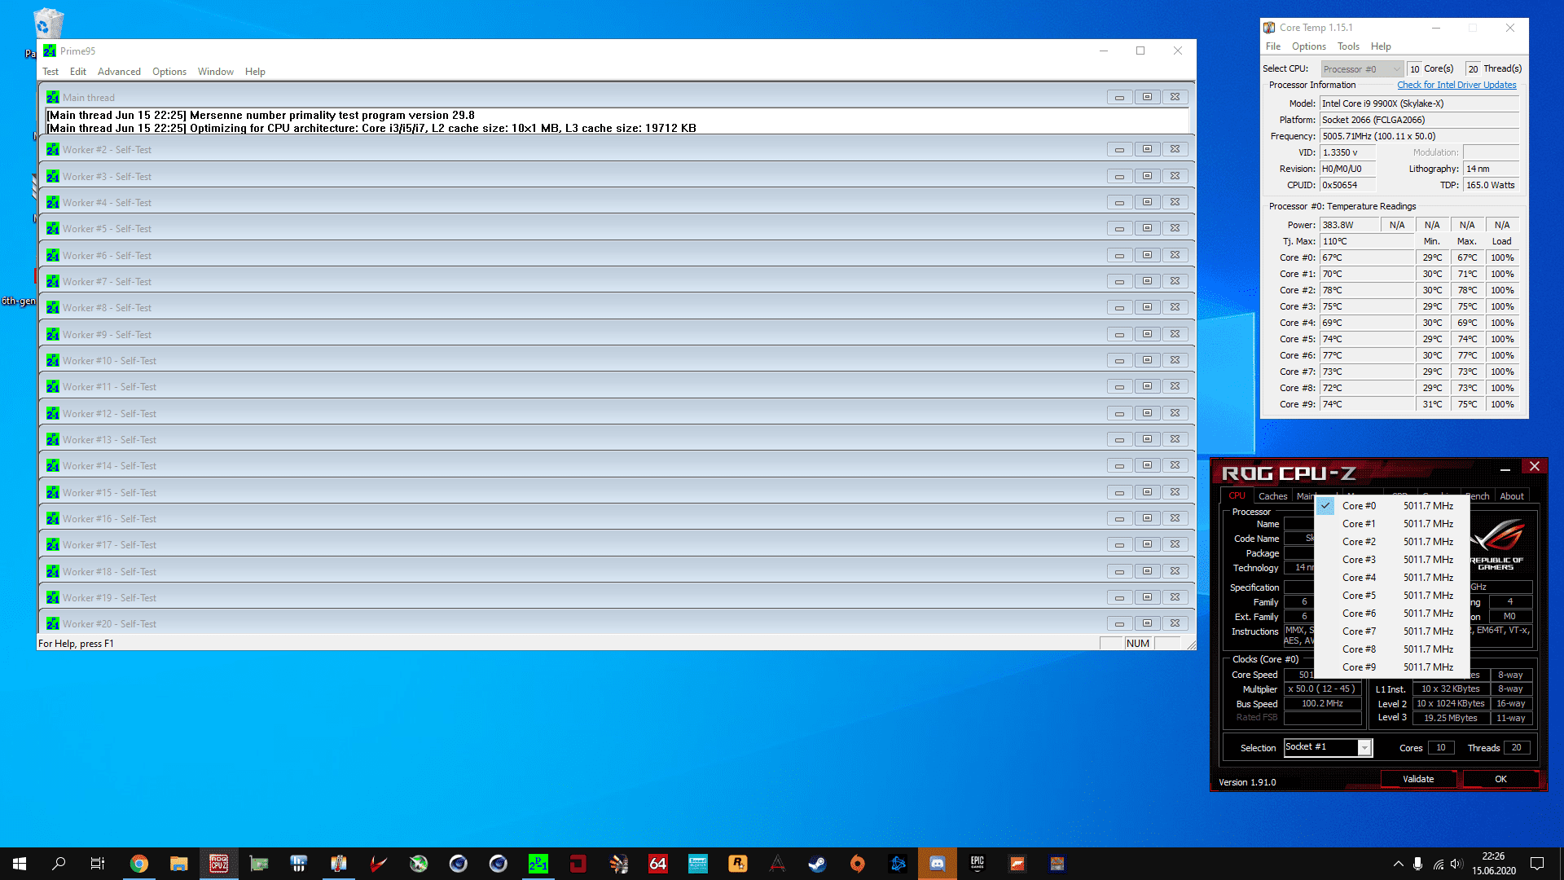The width and height of the screenshot is (1564, 880).
Task: Open network status tray icon
Action: tap(1438, 864)
